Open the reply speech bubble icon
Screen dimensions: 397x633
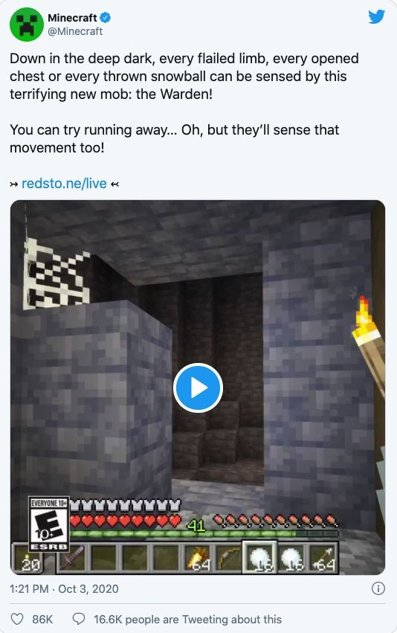coord(78,619)
